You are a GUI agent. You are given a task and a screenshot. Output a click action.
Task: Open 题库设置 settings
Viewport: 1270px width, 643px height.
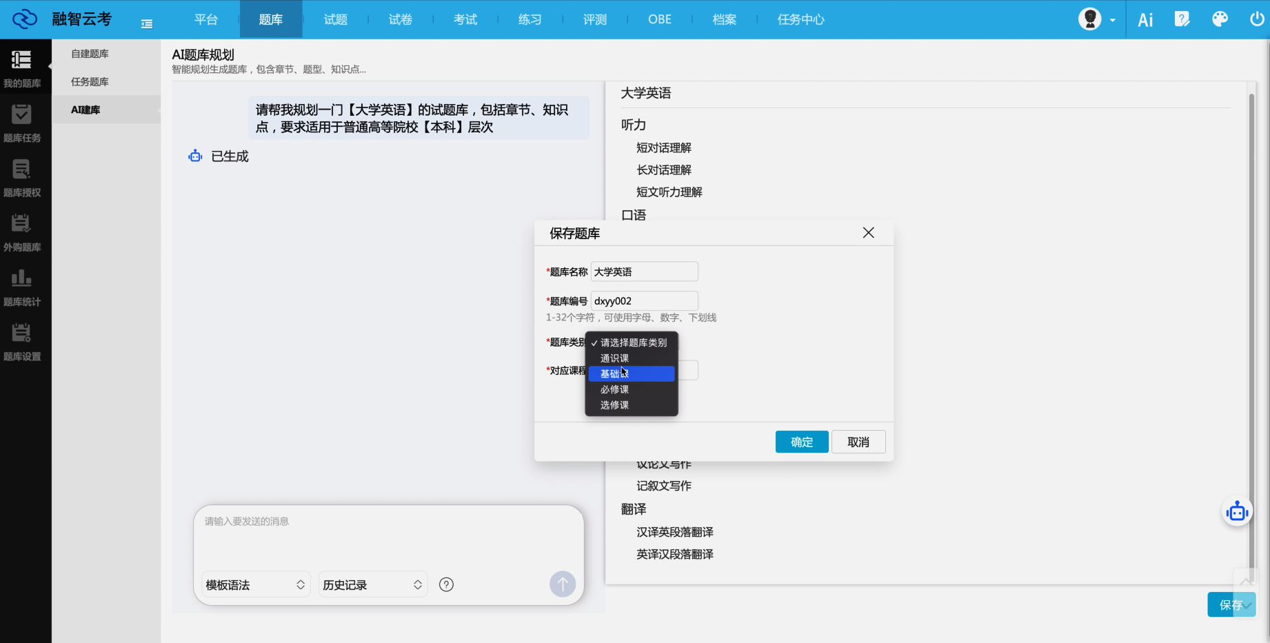pos(25,343)
